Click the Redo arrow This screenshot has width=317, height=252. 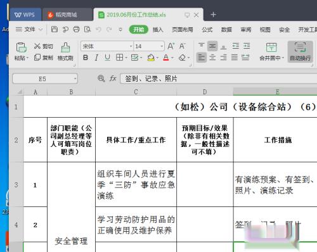(109, 29)
